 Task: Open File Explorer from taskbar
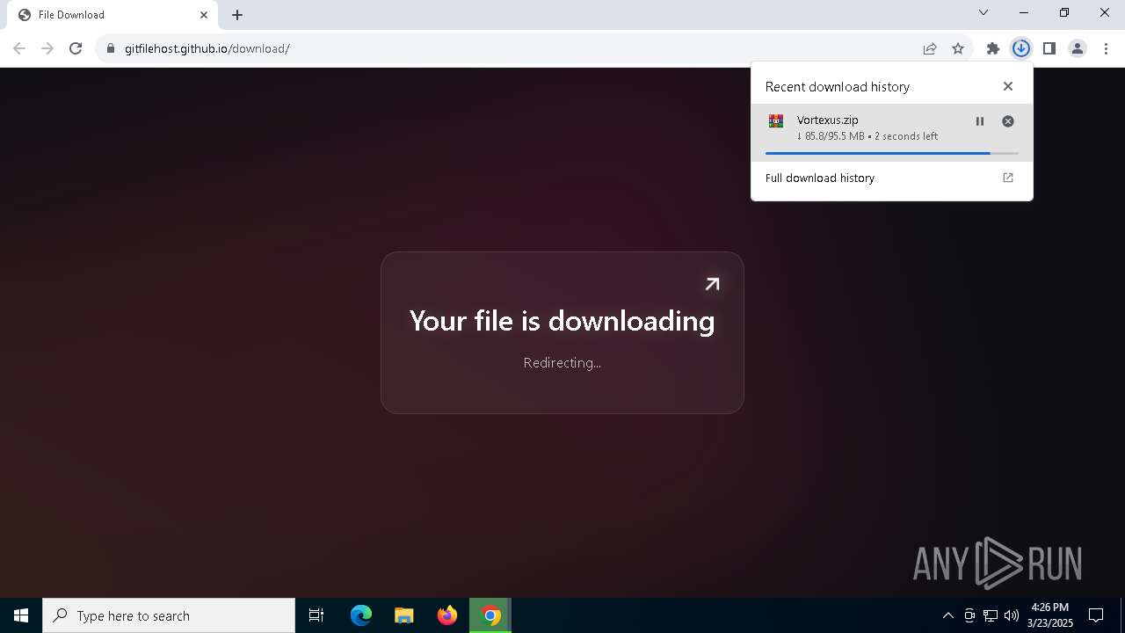(x=404, y=615)
